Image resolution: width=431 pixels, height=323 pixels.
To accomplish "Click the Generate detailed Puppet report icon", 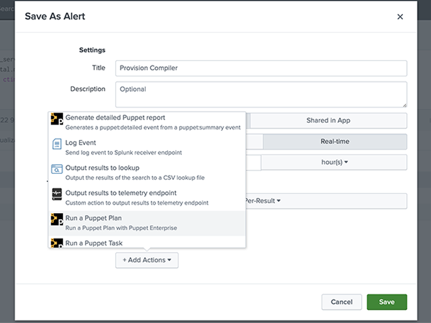I will (57, 119).
